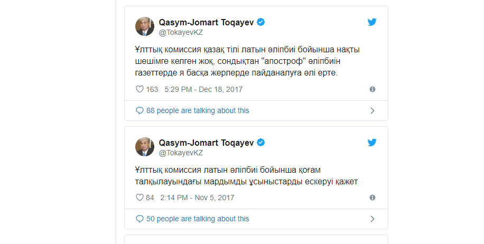Click Toqayev's avatar photo in the second tweet

(145, 147)
